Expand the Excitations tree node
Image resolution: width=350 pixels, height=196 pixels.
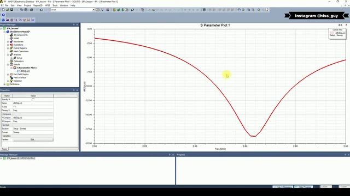coord(8,45)
